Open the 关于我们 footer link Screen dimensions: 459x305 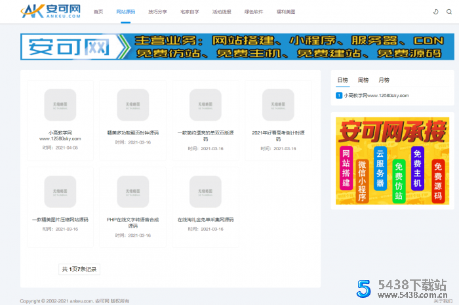tap(443, 301)
